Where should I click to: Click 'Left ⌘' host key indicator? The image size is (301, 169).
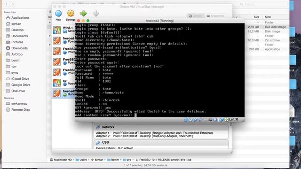coord(234,120)
